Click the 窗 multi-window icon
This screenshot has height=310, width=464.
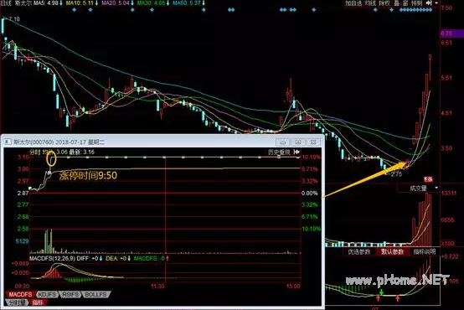click(x=405, y=3)
